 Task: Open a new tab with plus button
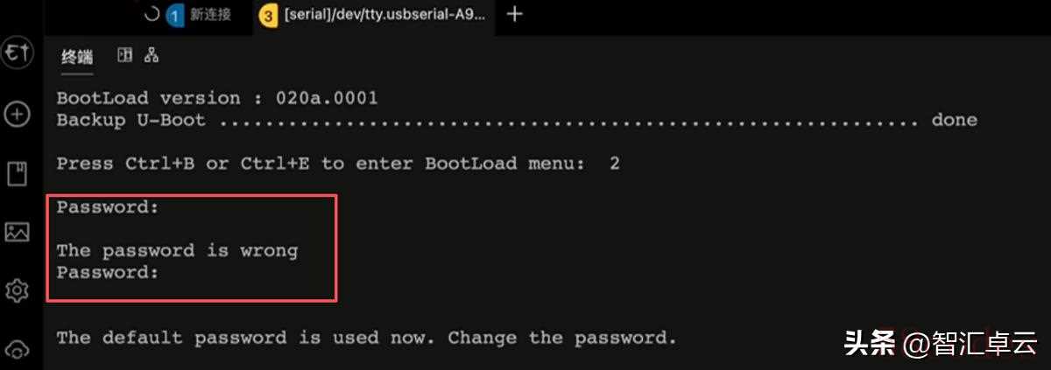click(515, 14)
